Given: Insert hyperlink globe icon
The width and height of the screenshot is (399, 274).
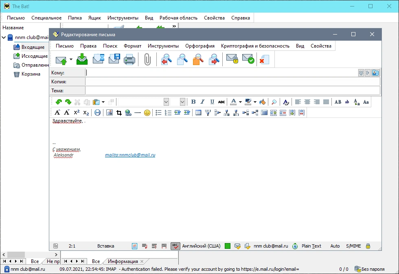Looking at the screenshot, I should pos(128,113).
